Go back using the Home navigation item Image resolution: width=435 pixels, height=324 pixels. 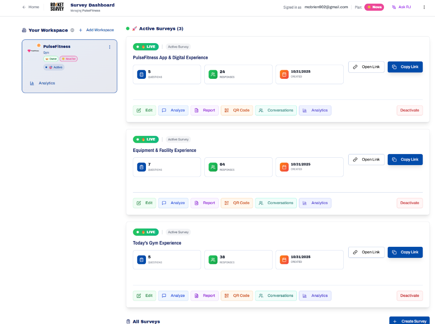[x=30, y=7]
